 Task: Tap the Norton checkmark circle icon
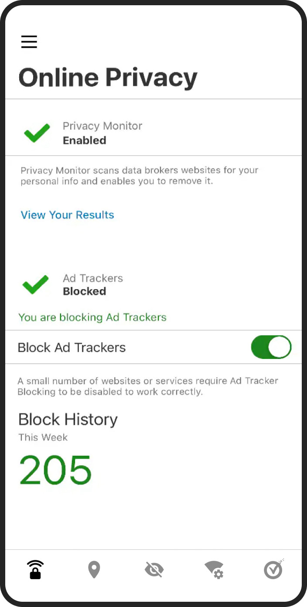[x=274, y=569]
